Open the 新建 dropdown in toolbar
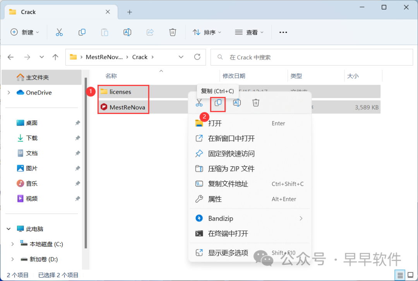The image size is (418, 281). tap(25, 32)
